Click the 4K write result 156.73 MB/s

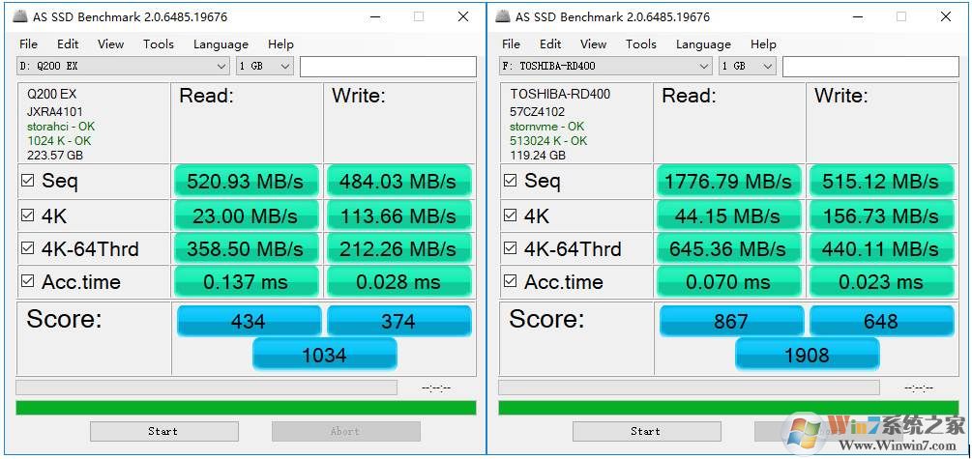coord(881,215)
